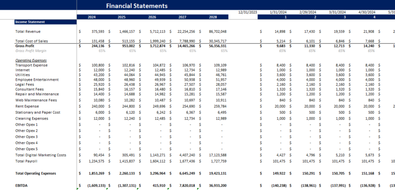Image resolution: width=395 pixels, height=190 pixels.
Task: Click the 100,800 transport expense value
Action: point(98,65)
